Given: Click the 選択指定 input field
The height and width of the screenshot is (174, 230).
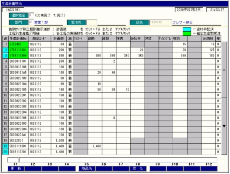Looking at the screenshot, I should point(31,16).
